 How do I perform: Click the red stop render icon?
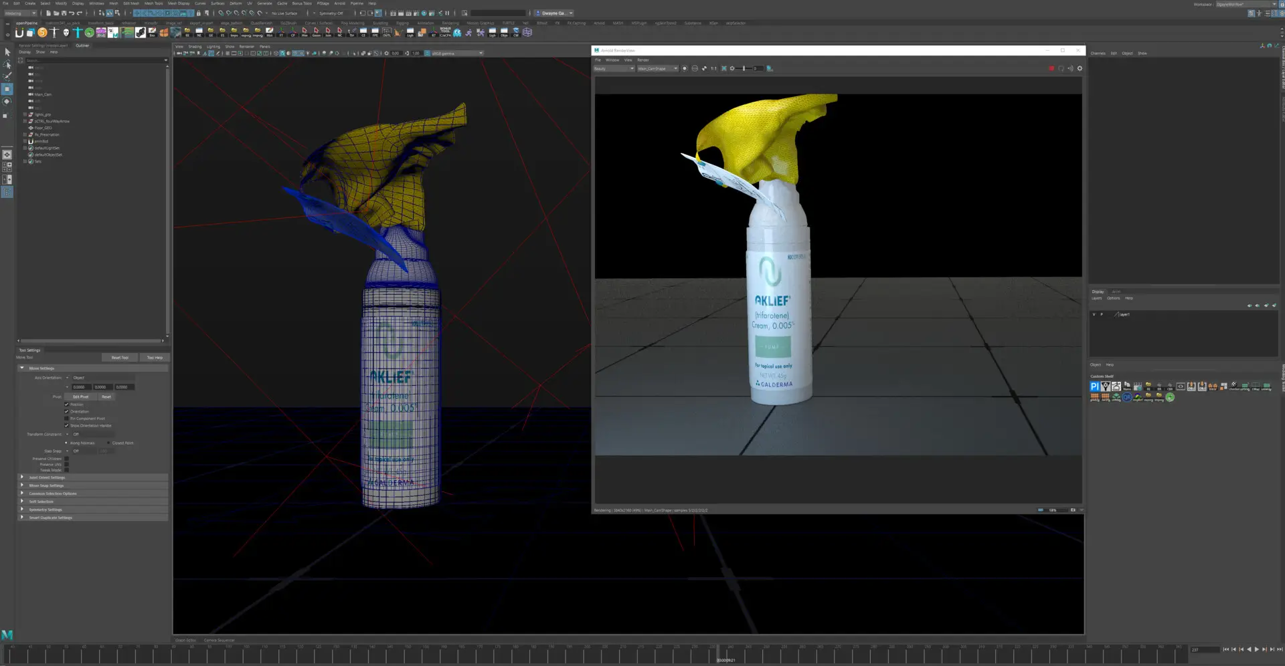tap(1051, 69)
